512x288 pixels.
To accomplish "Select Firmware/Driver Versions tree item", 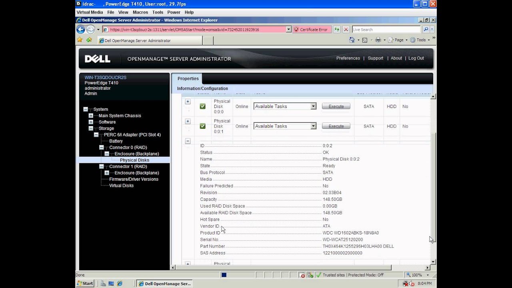I will tap(134, 179).
